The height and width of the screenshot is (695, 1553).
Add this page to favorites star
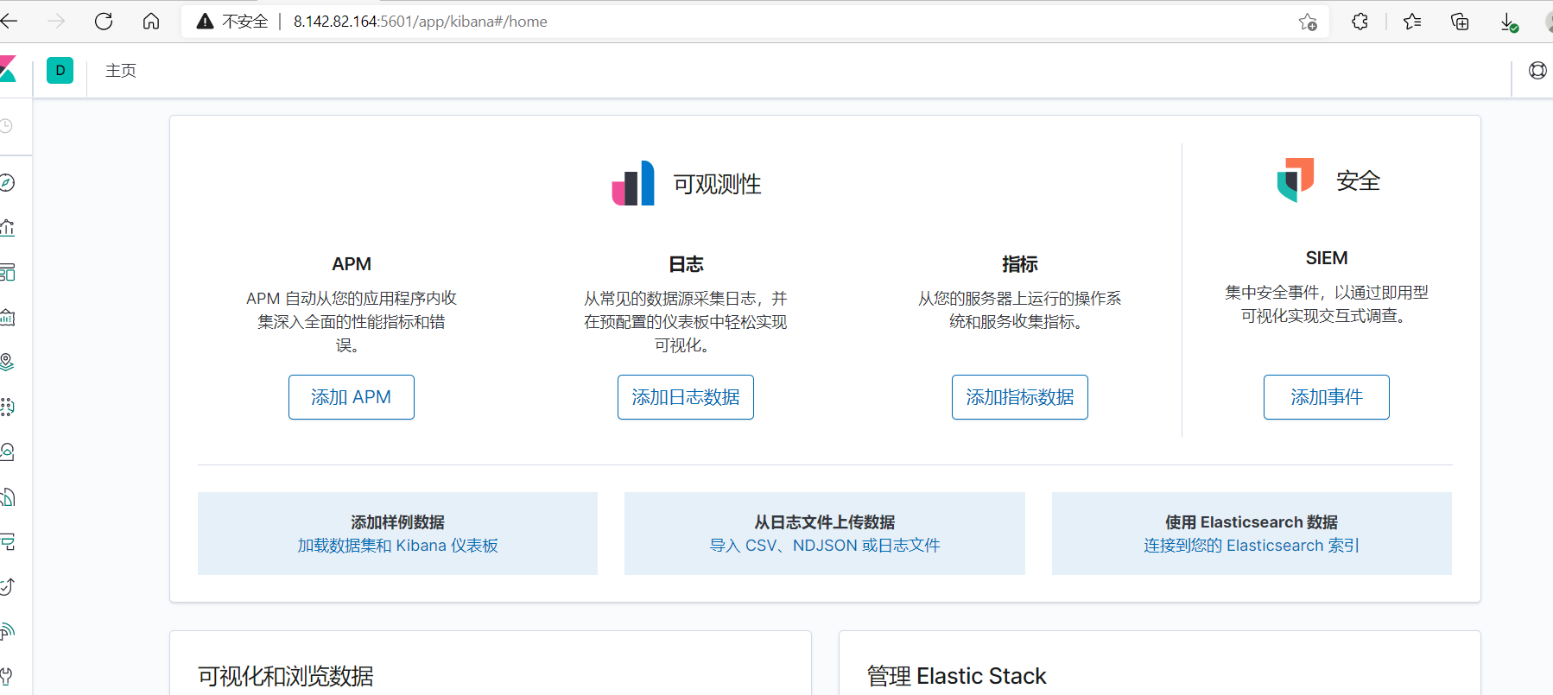[1308, 22]
